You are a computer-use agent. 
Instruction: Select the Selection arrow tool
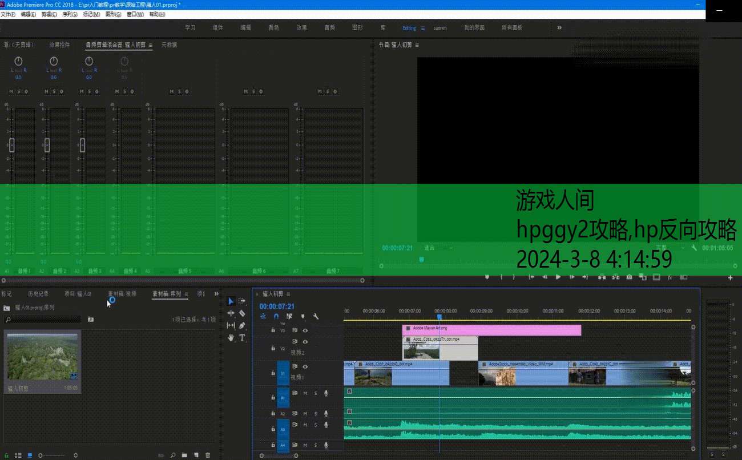coord(231,301)
